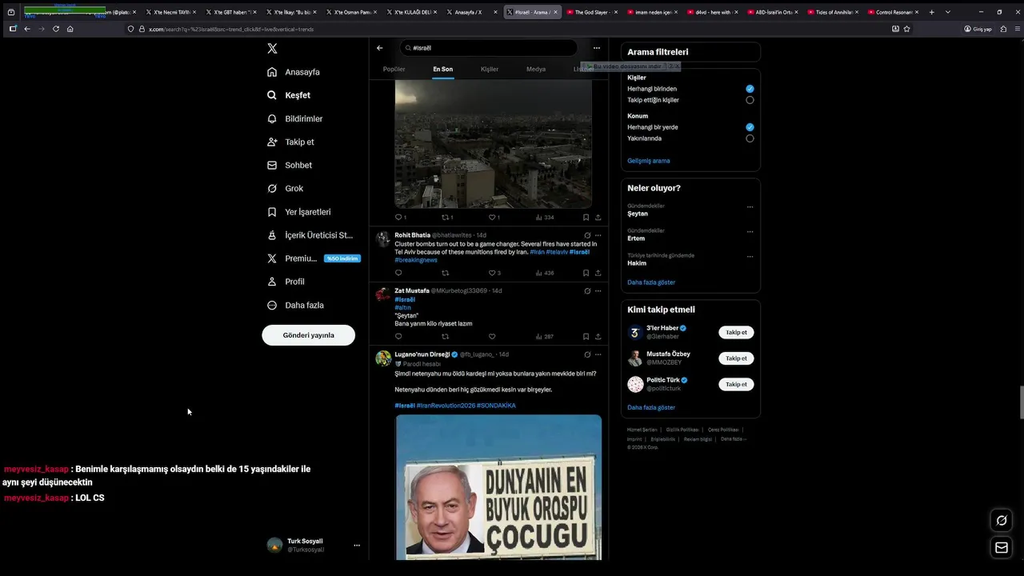Open options for Şeytan trend

coord(750,207)
